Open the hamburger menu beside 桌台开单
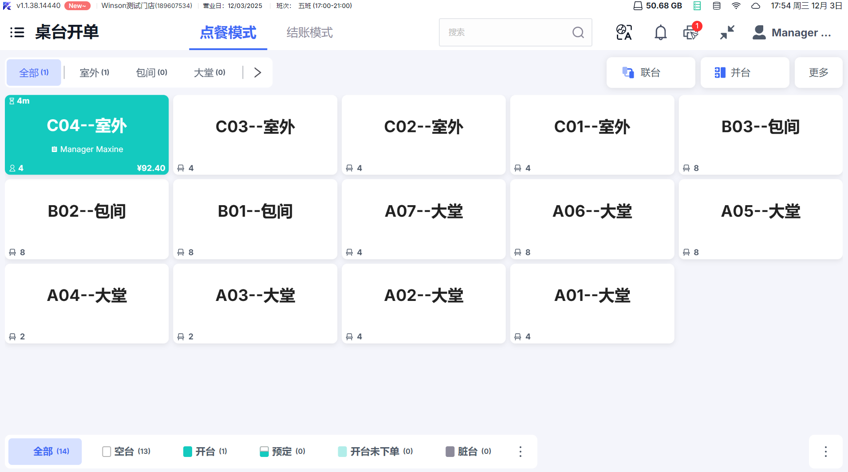Screen dimensions: 848x472 pyautogui.click(x=17, y=32)
